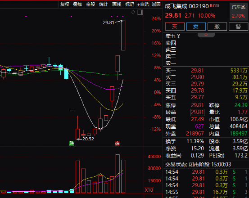Click the 净资 value 15.20
249x198 pixels.
pos(197,148)
